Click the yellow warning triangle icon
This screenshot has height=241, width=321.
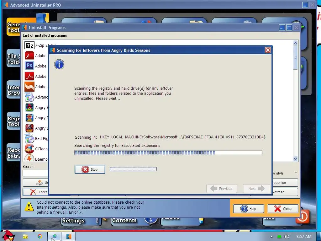point(29,206)
